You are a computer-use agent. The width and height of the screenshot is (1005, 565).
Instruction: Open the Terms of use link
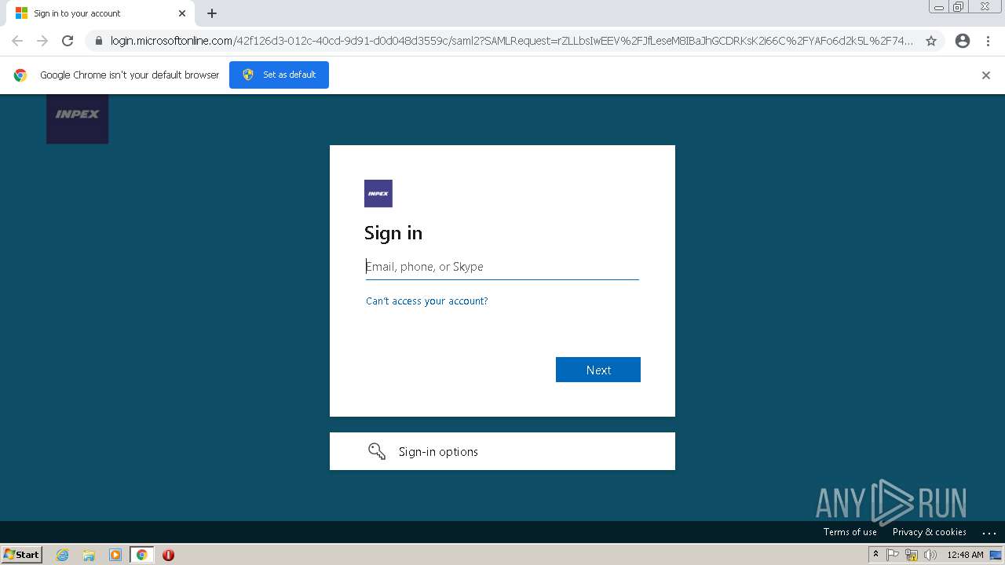tap(850, 532)
